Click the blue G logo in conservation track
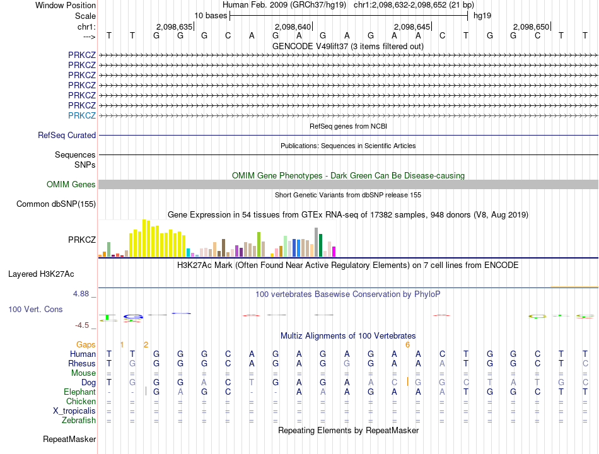 pyautogui.click(x=133, y=317)
